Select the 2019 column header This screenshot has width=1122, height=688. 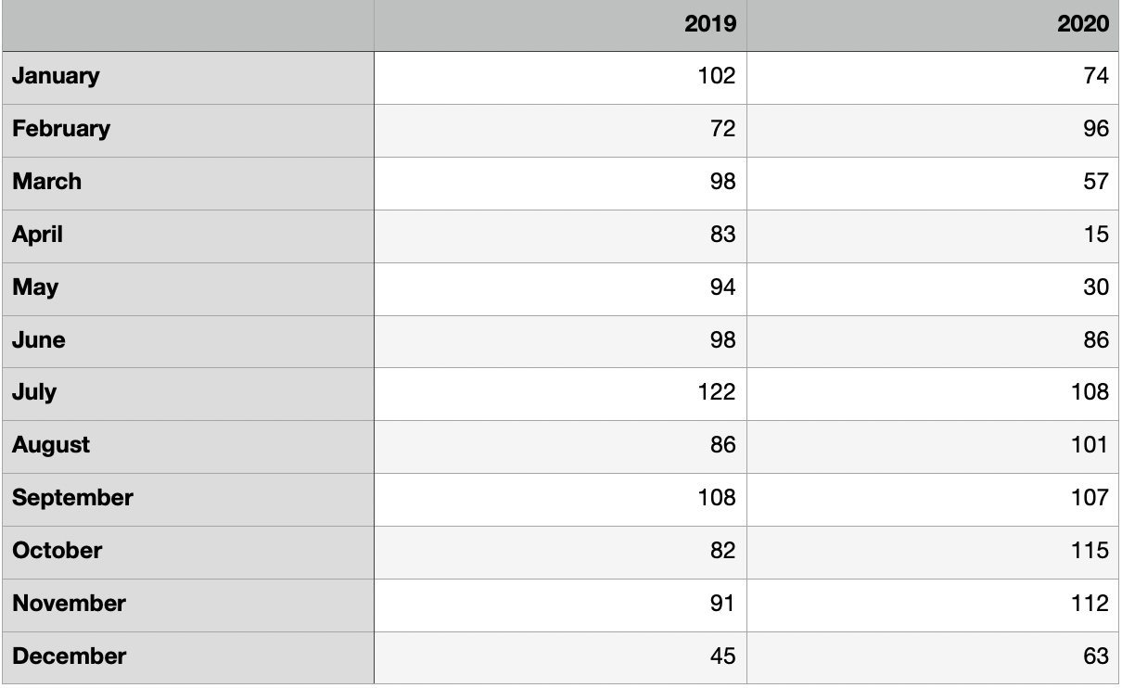tap(560, 25)
